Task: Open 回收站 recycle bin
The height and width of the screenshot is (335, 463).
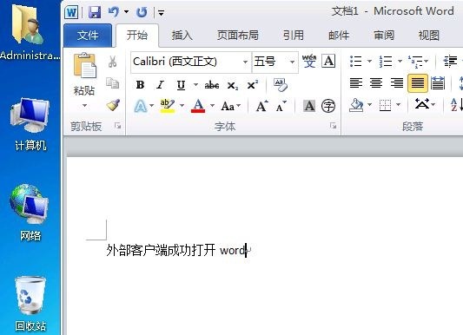Action: [x=30, y=304]
